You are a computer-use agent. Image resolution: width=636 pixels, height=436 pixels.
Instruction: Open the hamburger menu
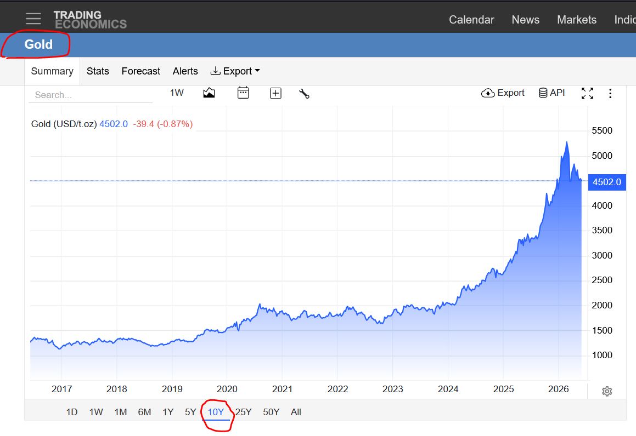coord(33,19)
